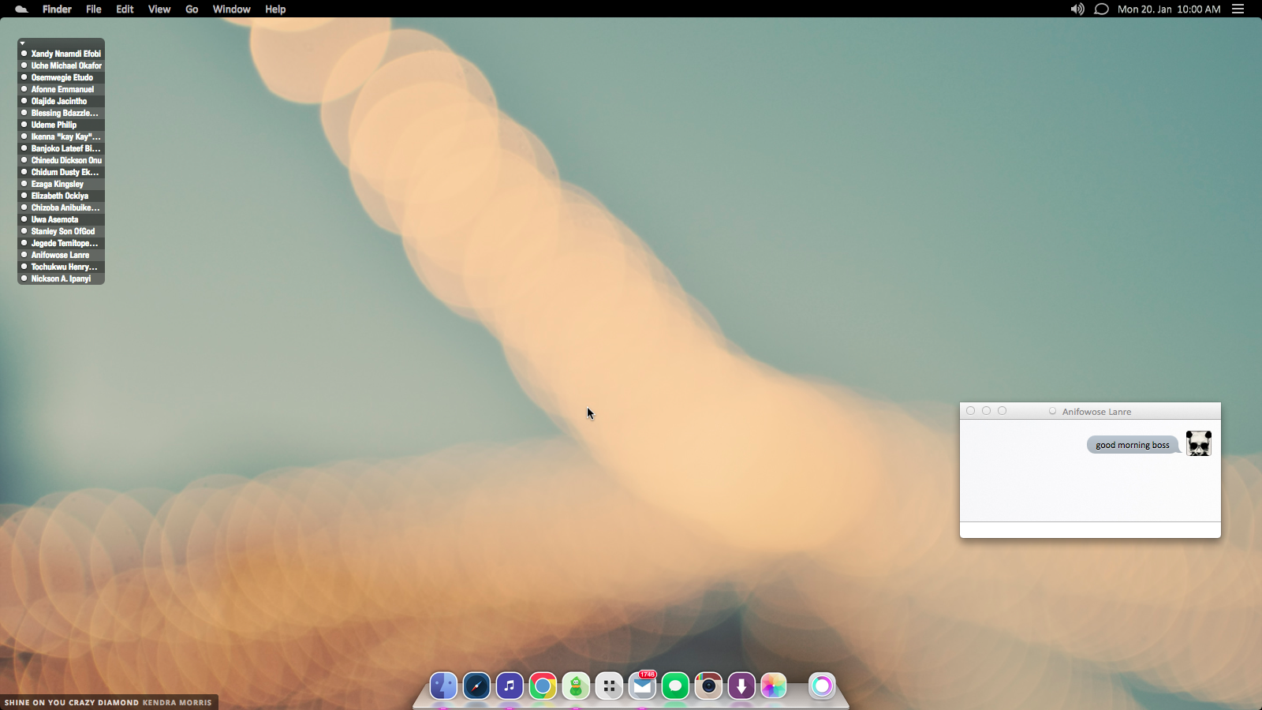Select Anifowose Lanre in contact list
Image resolution: width=1262 pixels, height=710 pixels.
[x=62, y=255]
